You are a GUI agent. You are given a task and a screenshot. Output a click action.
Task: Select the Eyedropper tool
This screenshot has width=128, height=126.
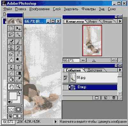19,79
